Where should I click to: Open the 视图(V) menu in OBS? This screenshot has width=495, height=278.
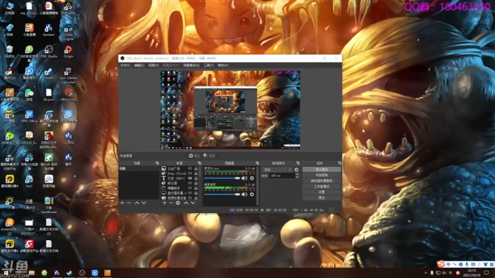[153, 65]
